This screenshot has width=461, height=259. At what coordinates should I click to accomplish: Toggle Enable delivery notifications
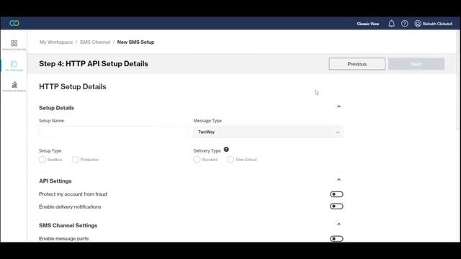336,206
